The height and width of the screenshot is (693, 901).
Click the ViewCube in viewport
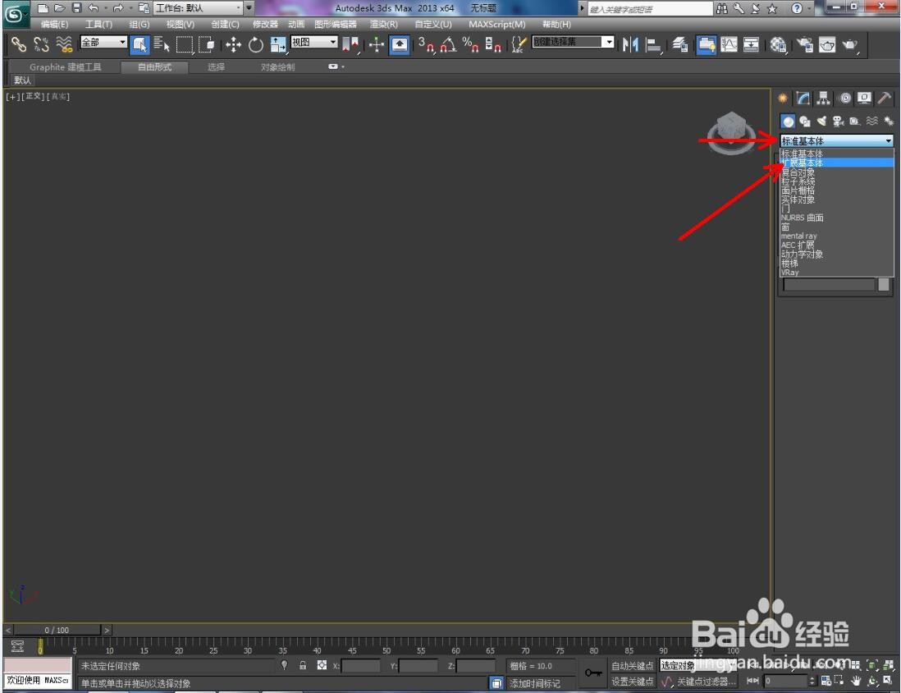(731, 133)
